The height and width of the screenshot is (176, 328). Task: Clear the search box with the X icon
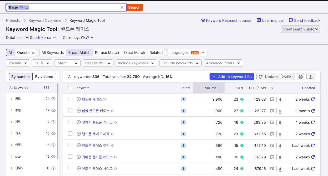pyautogui.click(x=122, y=7)
